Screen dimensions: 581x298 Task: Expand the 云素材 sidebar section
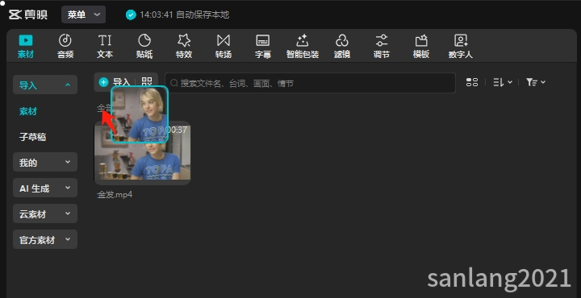click(x=45, y=213)
